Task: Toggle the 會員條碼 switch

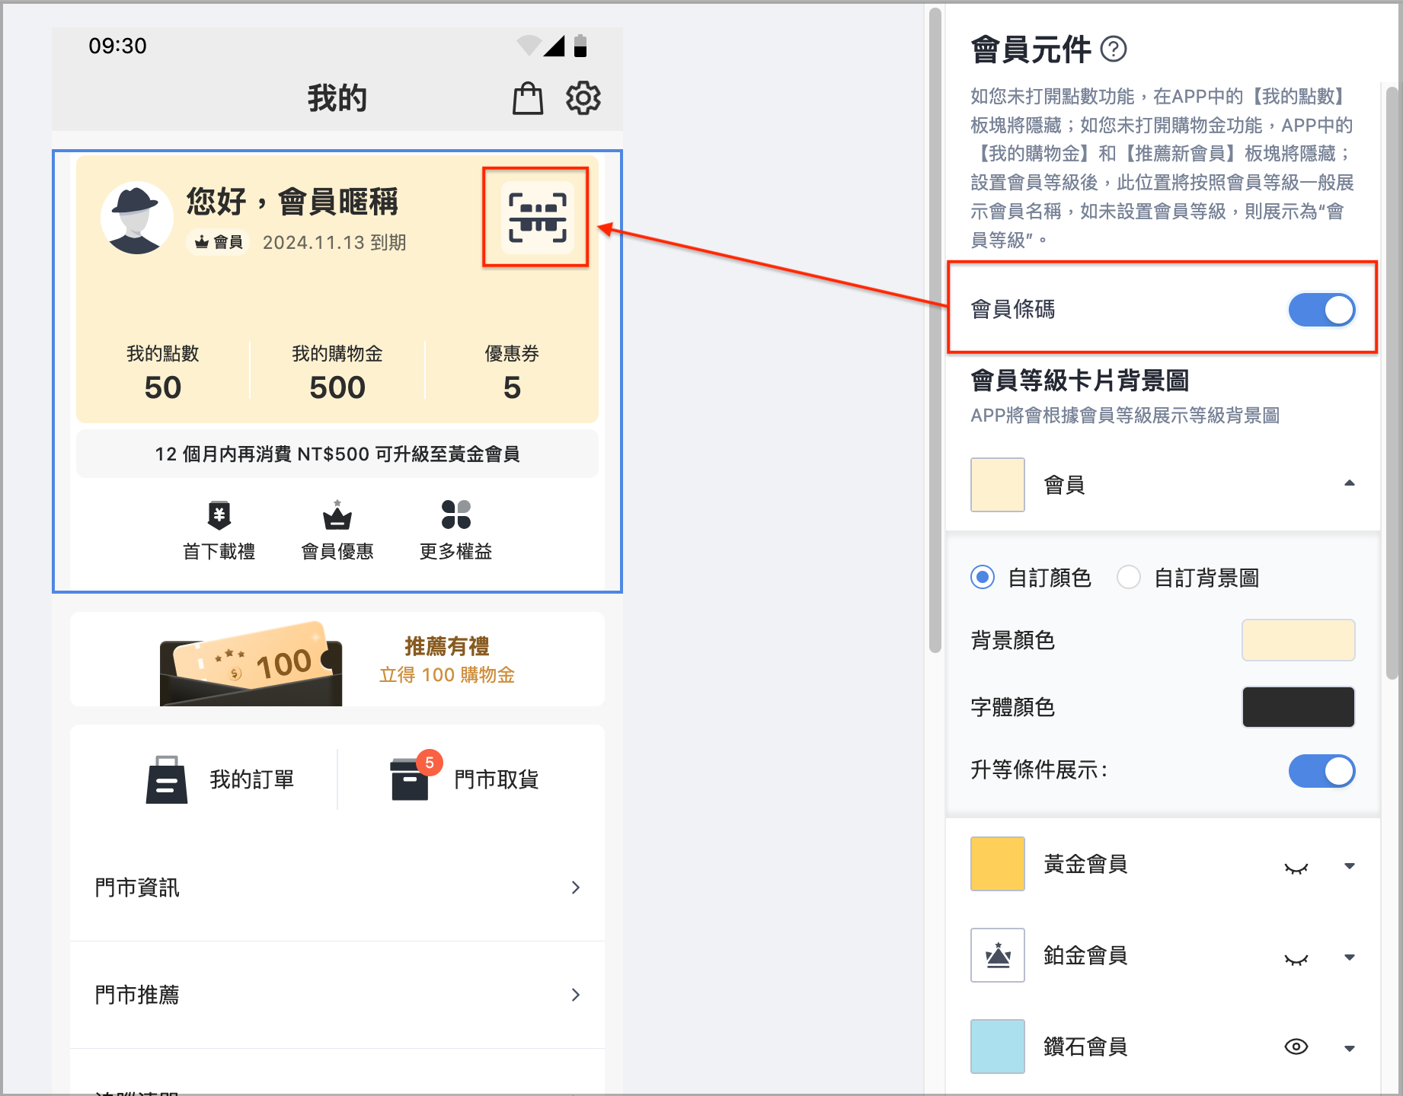Action: point(1322,310)
